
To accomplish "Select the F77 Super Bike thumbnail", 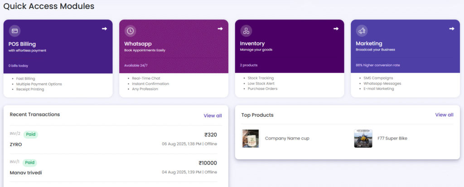I will coord(363,138).
